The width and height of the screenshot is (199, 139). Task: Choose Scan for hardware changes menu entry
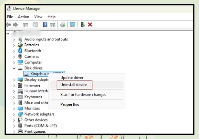(x=87, y=95)
